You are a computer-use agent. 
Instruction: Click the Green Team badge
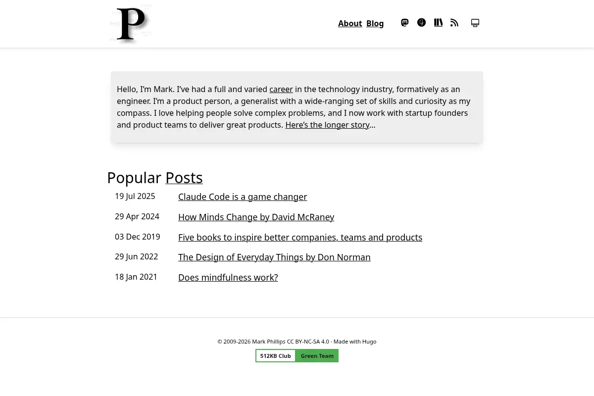[x=317, y=356]
